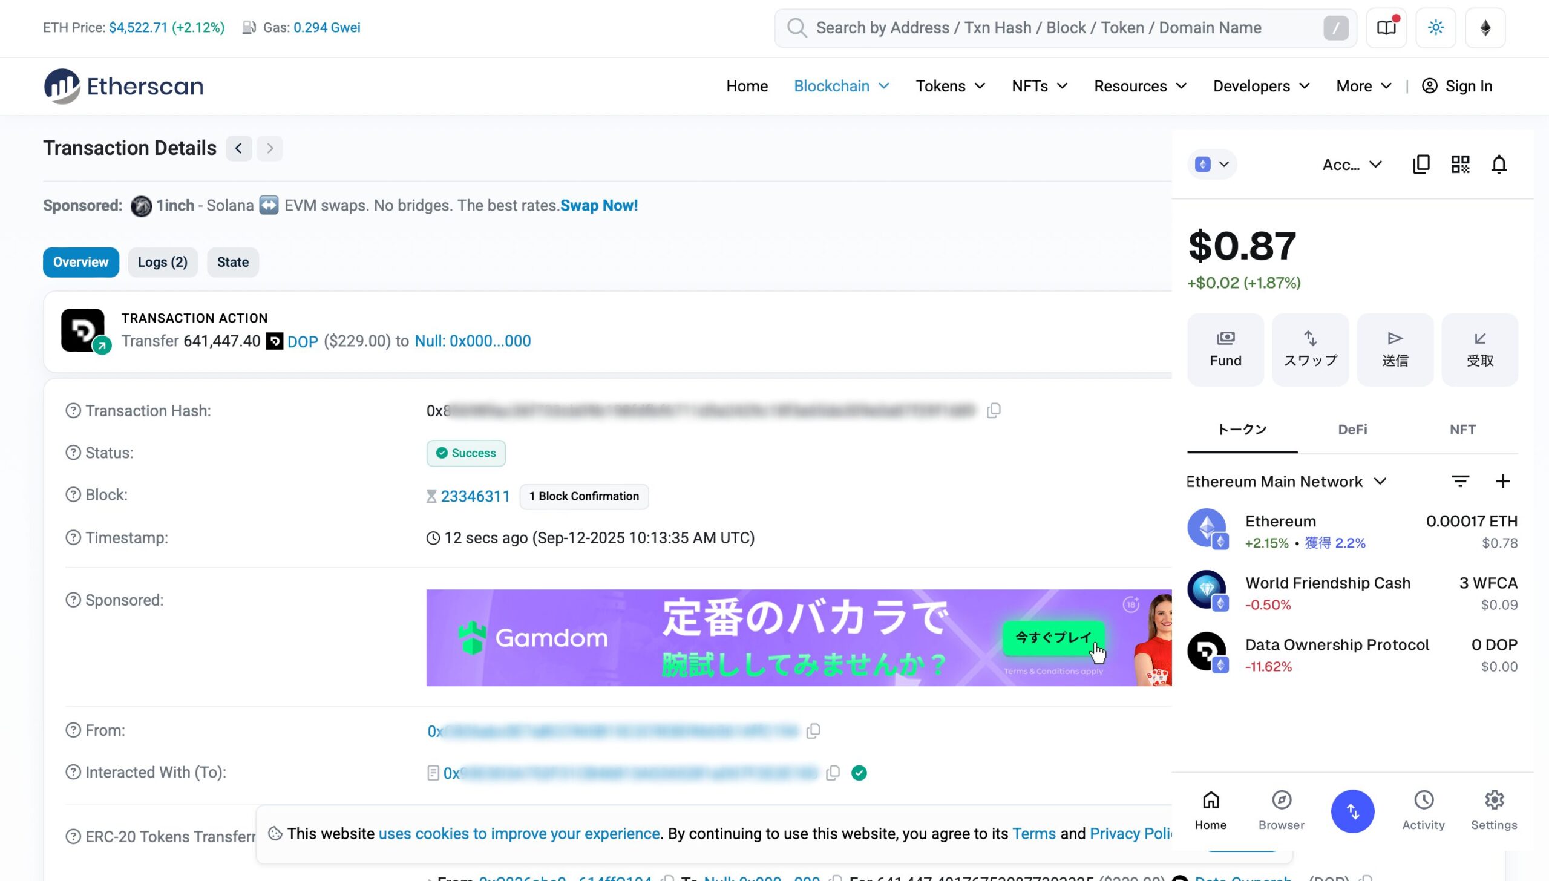
Task: Click the Ethereum network diamond icon
Action: (1485, 28)
